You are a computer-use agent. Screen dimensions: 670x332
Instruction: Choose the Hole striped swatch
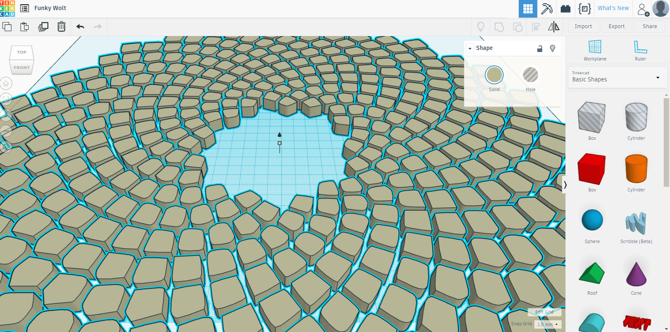531,75
